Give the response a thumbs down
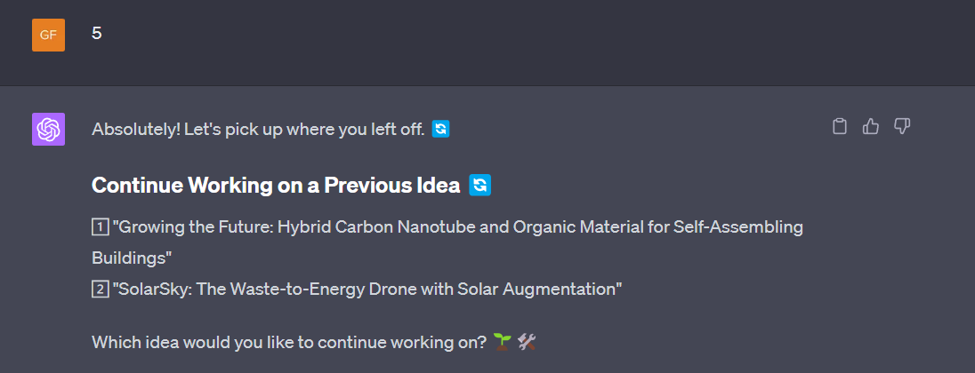Screen dimensions: 975x373 coord(902,127)
